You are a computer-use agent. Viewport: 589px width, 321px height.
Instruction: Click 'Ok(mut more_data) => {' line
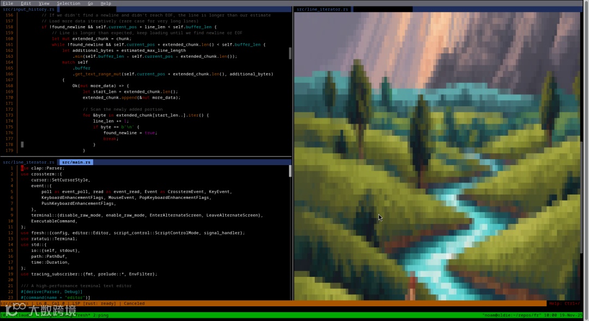pyautogui.click(x=101, y=86)
